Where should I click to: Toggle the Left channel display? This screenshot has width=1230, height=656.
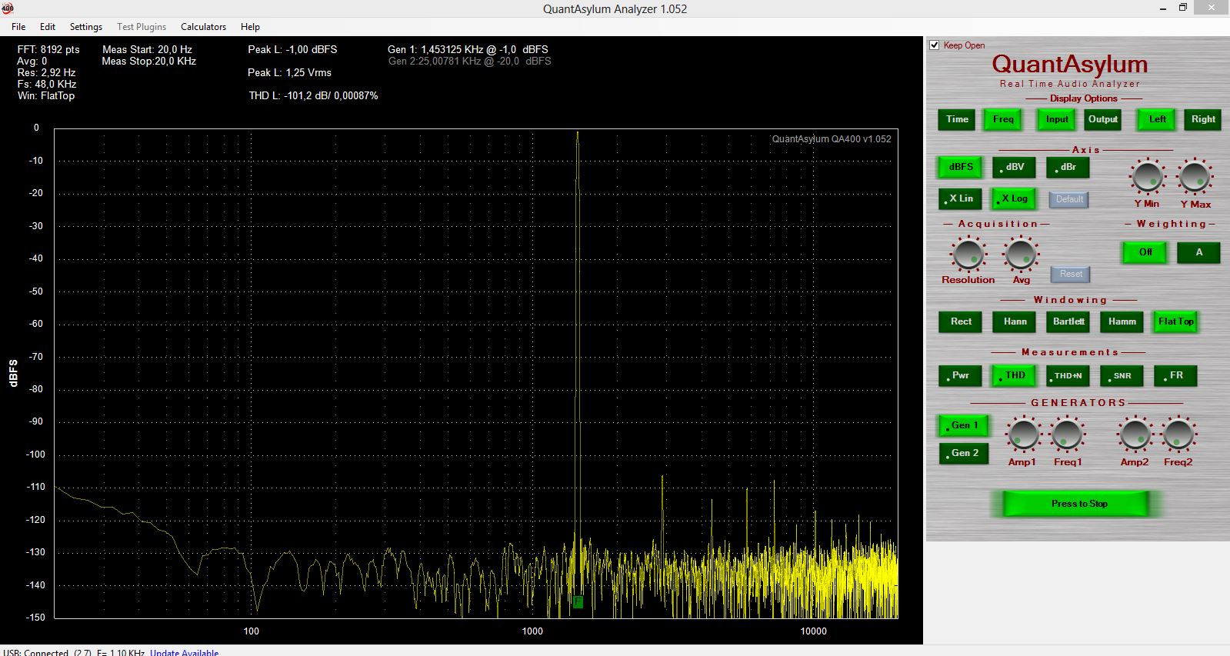(1157, 119)
